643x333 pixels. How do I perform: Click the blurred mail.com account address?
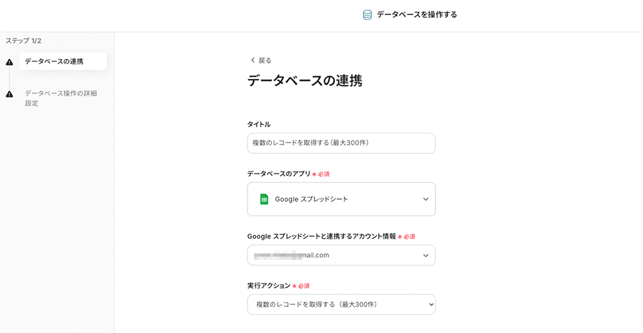[291, 255]
